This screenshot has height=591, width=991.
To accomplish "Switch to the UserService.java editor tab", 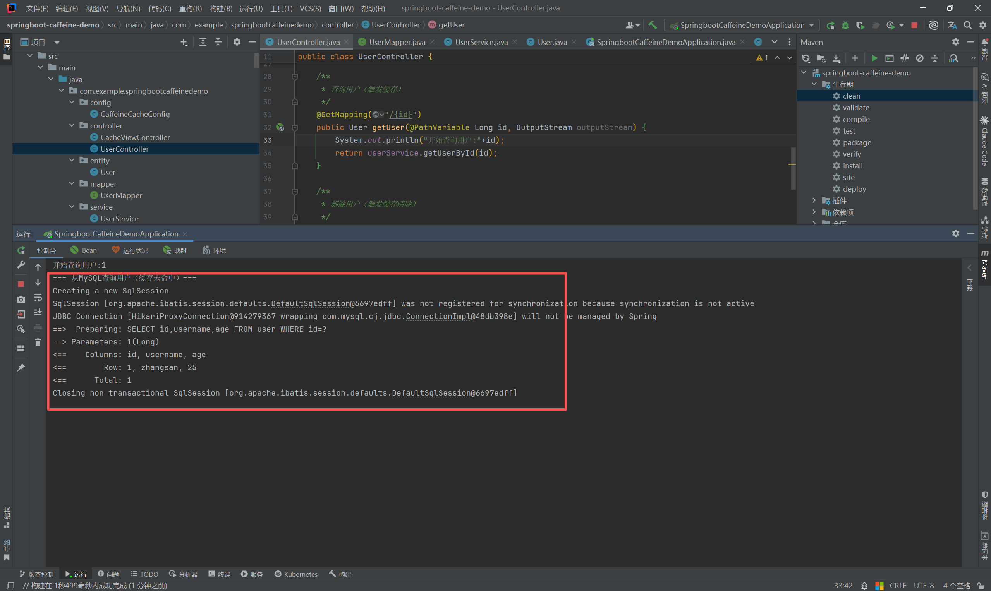I will 481,42.
